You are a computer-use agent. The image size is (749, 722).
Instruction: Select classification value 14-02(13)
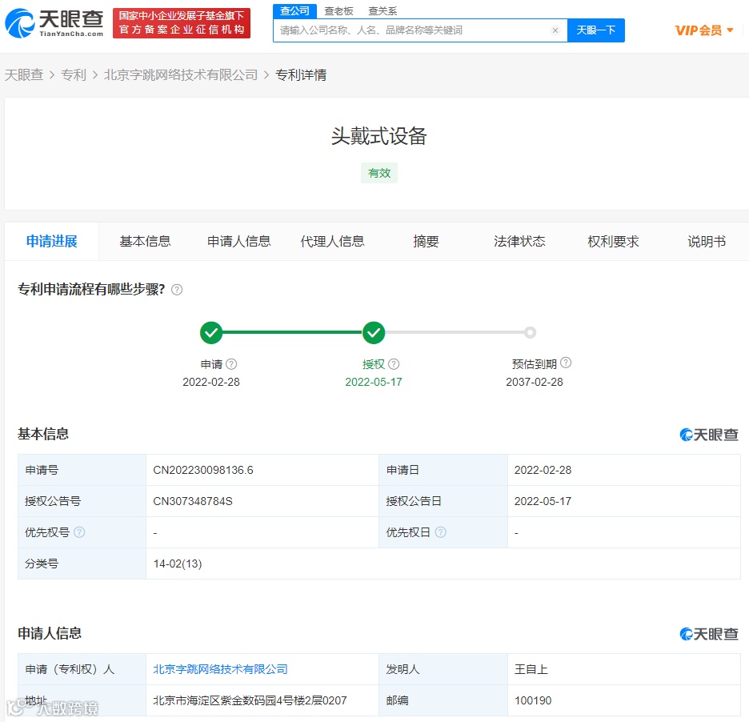177,564
